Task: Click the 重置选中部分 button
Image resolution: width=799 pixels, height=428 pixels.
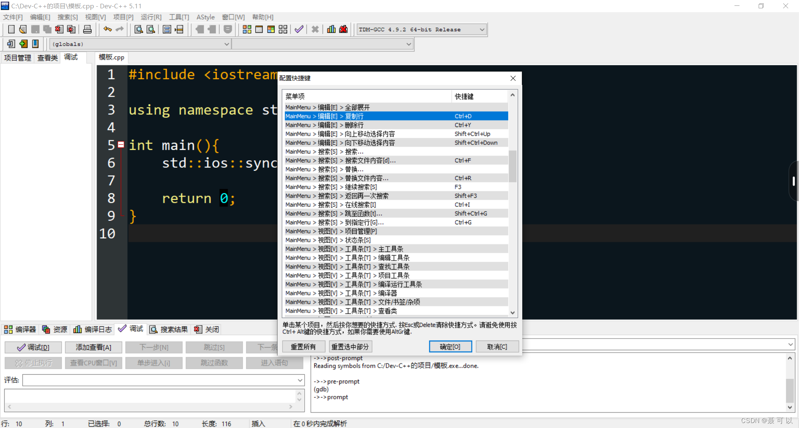Action: click(350, 346)
